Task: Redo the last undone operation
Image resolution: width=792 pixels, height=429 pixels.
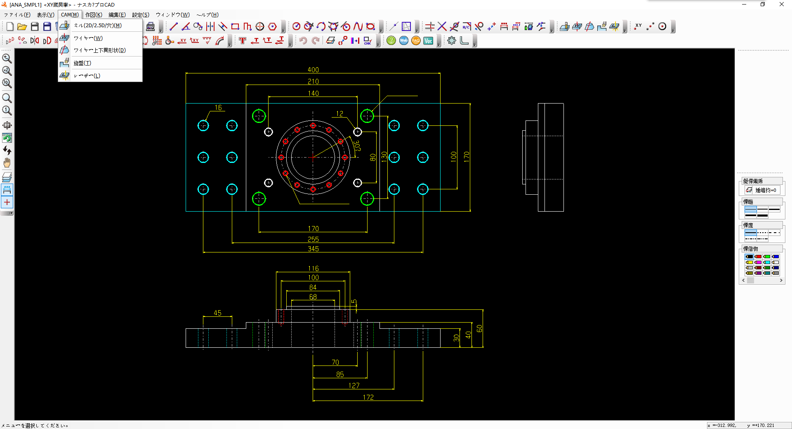Action: (x=316, y=40)
